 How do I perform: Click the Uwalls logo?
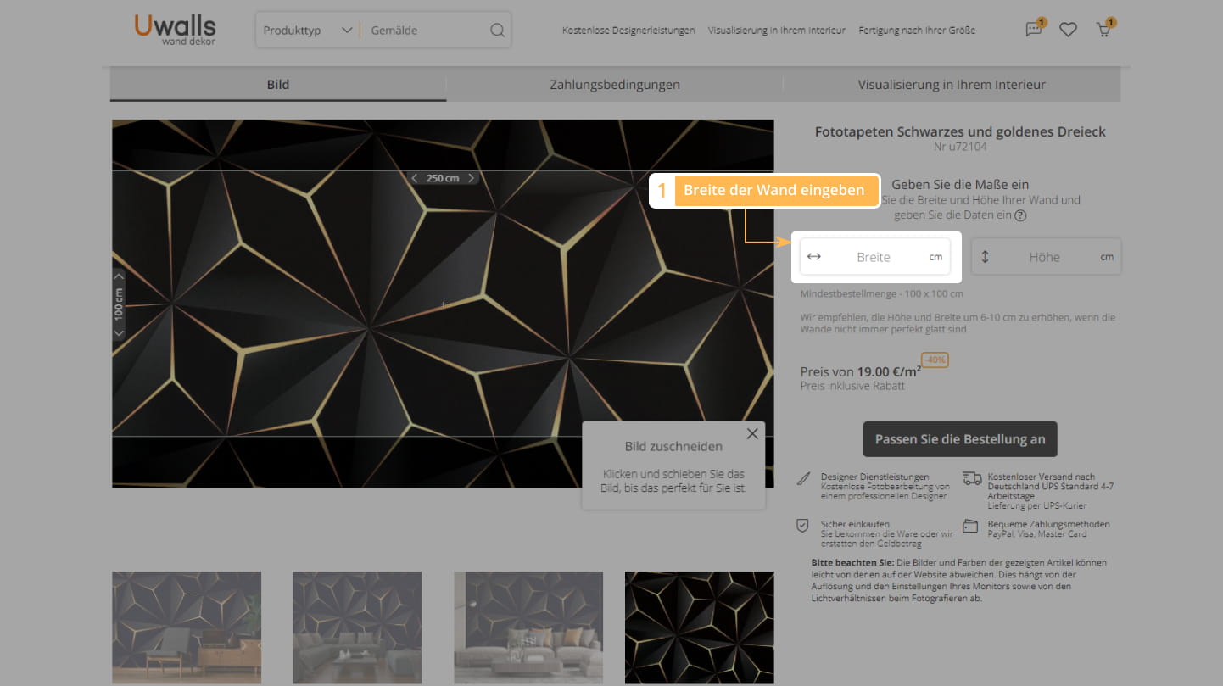[175, 29]
